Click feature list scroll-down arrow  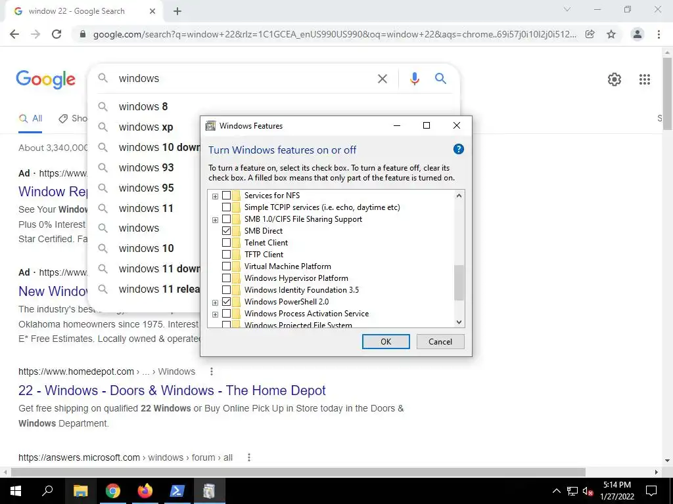pyautogui.click(x=459, y=322)
